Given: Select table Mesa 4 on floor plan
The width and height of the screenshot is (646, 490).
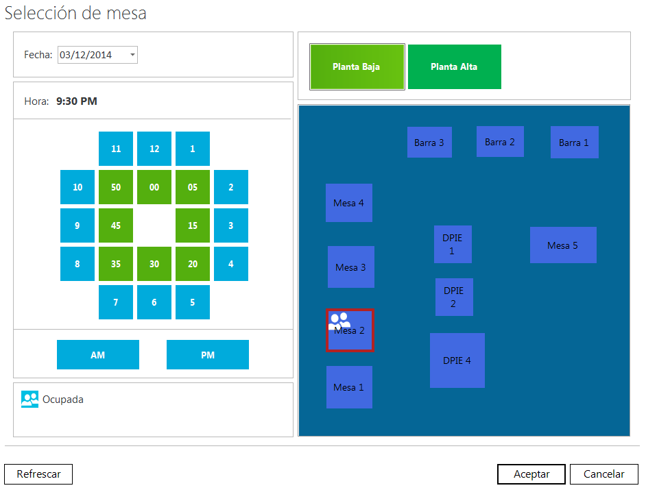Looking at the screenshot, I should (348, 203).
